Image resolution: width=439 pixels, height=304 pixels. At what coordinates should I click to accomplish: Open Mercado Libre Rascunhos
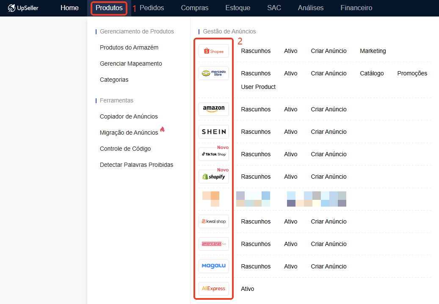coord(256,73)
